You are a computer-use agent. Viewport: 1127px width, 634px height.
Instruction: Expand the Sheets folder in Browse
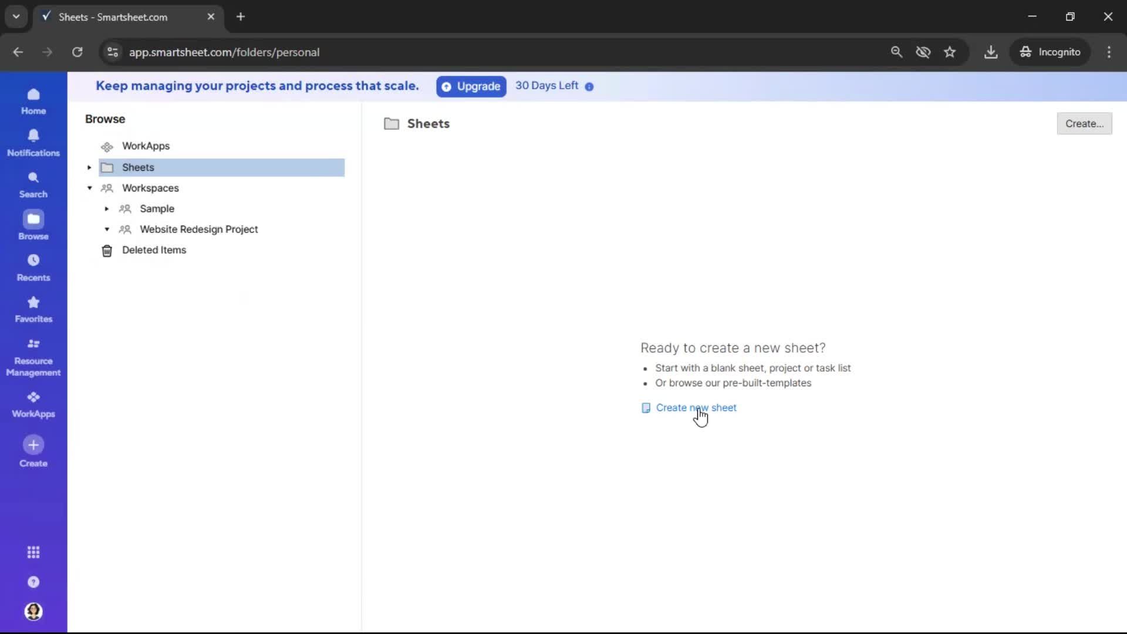89,168
